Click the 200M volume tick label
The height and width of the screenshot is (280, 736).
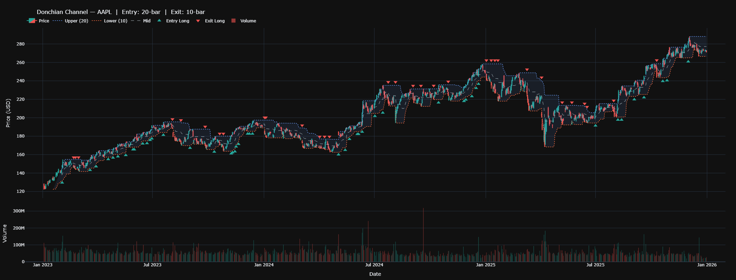pyautogui.click(x=19, y=228)
